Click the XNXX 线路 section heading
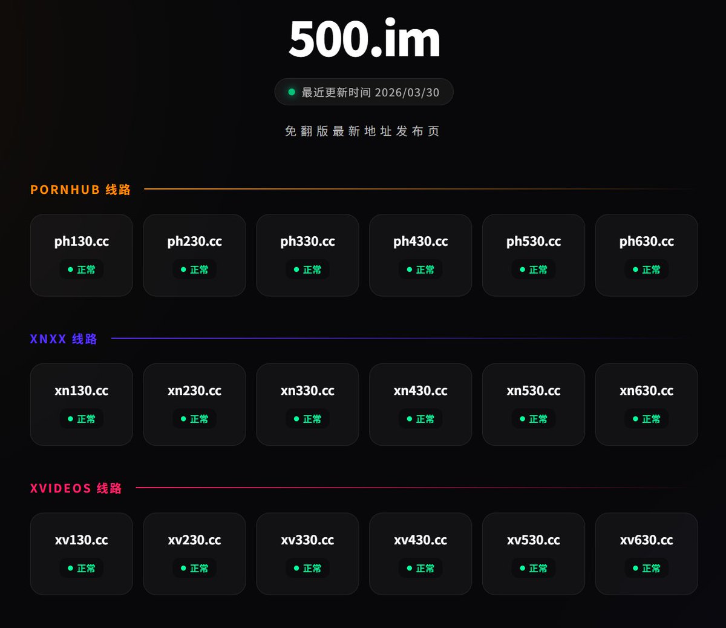The width and height of the screenshot is (726, 628). (x=64, y=339)
